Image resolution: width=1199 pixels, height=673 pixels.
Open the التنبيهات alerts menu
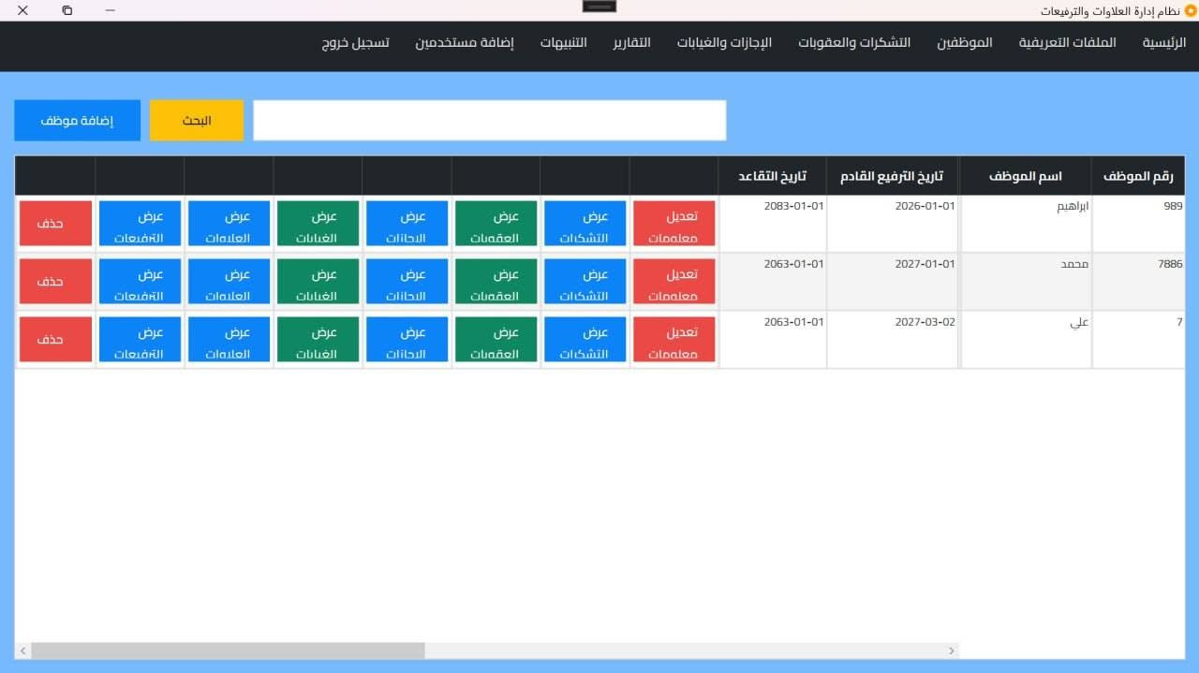tap(564, 43)
